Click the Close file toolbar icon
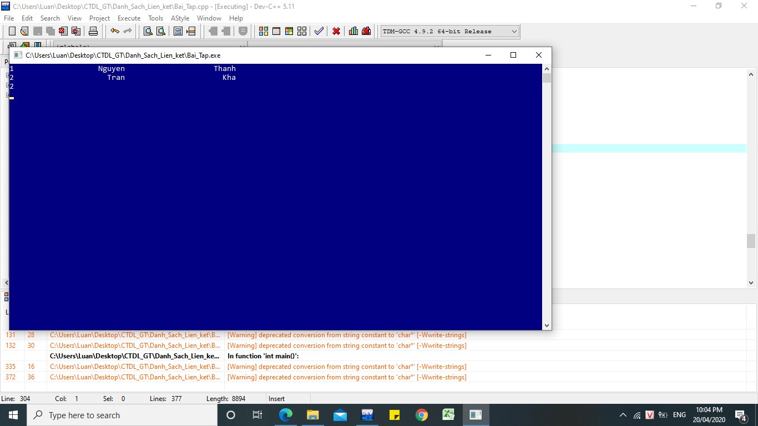 point(63,31)
